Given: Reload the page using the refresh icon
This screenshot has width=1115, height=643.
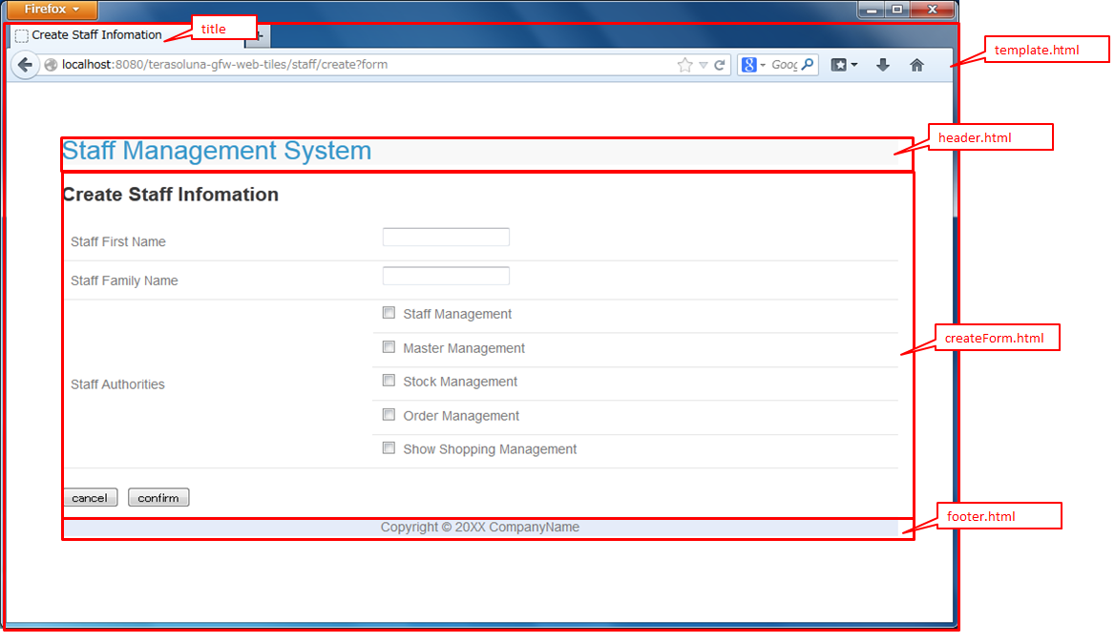Looking at the screenshot, I should (720, 65).
